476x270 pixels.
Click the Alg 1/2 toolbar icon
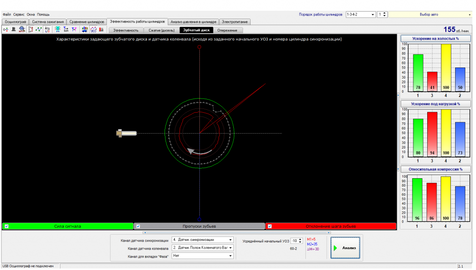click(47, 29)
